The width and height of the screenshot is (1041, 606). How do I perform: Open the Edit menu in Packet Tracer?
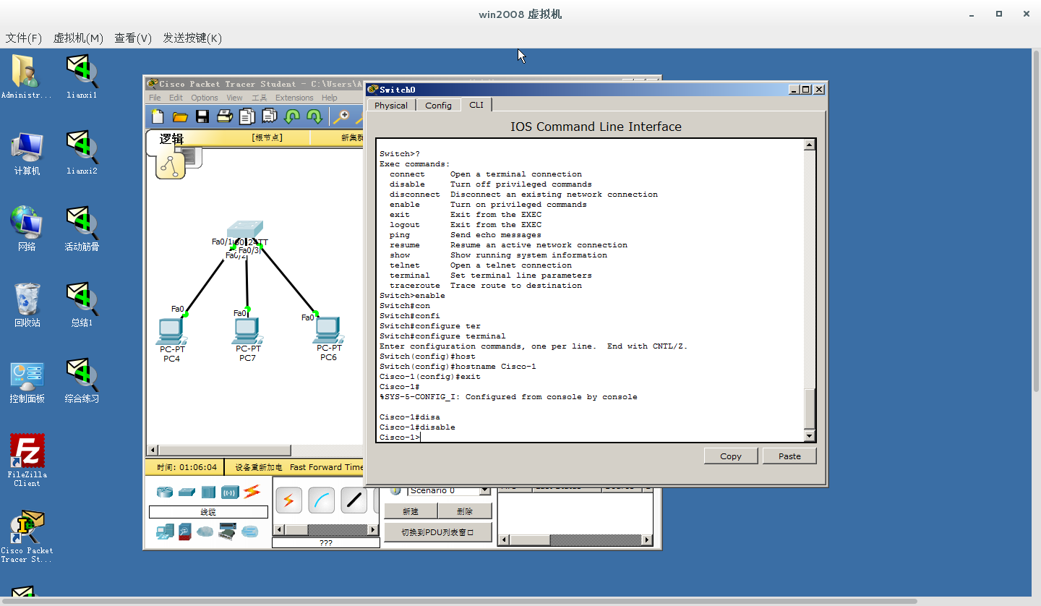point(176,98)
